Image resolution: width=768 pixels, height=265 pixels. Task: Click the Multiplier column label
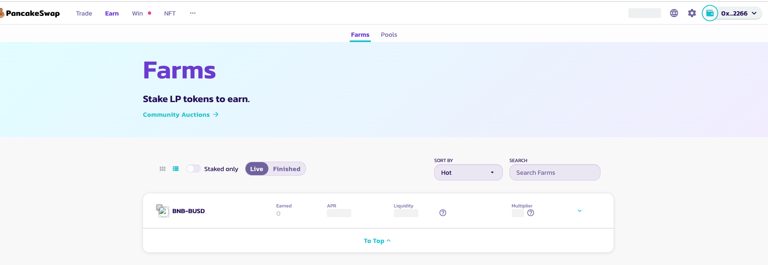[x=522, y=206]
